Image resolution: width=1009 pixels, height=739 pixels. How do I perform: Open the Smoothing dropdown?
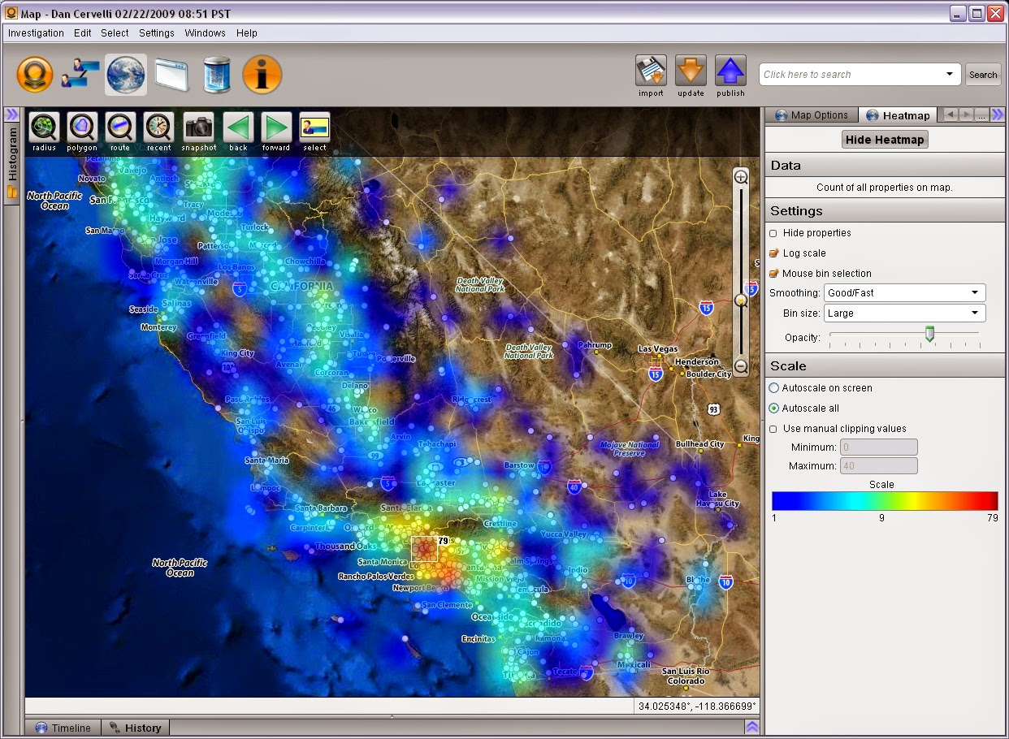[904, 292]
